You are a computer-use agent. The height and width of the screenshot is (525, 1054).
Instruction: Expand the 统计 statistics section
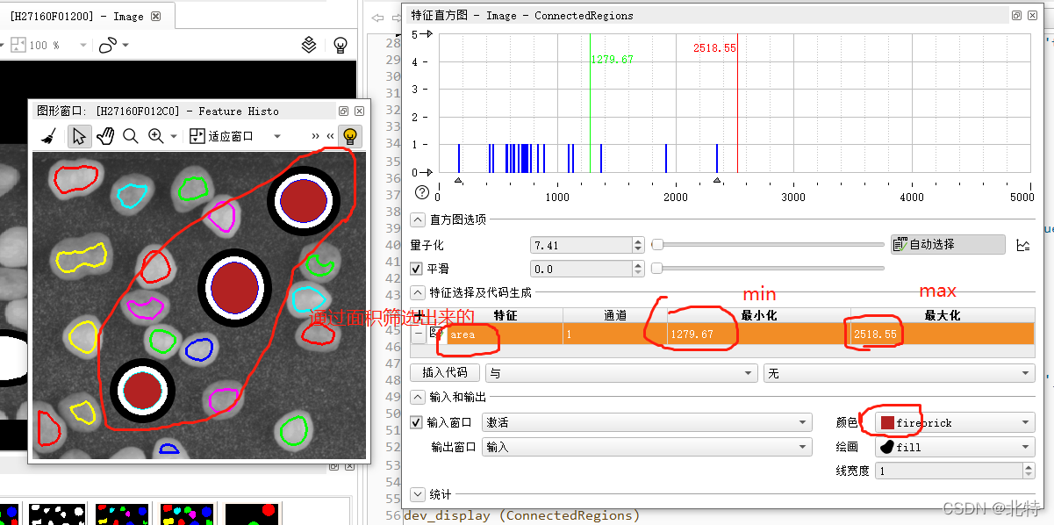pyautogui.click(x=419, y=495)
